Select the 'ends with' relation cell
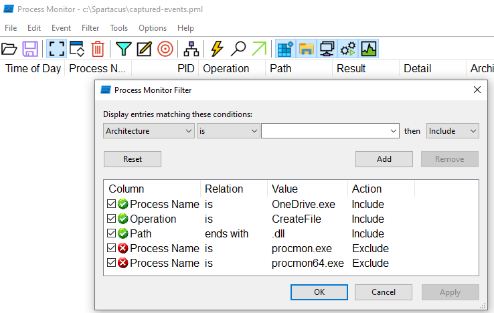Screen dimensions: 494x313 (226, 233)
